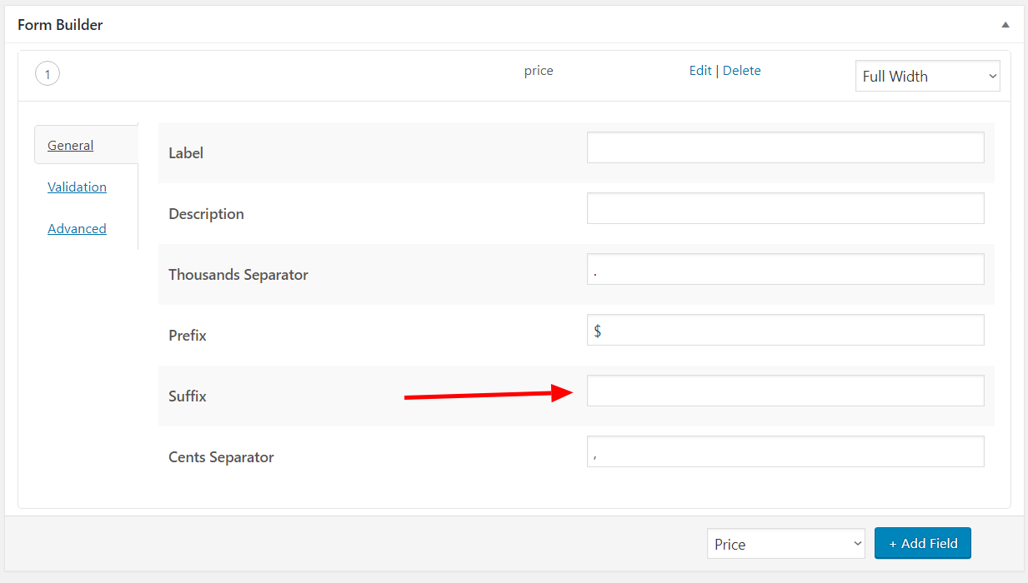Open the Price field type dropdown
The image size is (1028, 583).
[x=785, y=543]
